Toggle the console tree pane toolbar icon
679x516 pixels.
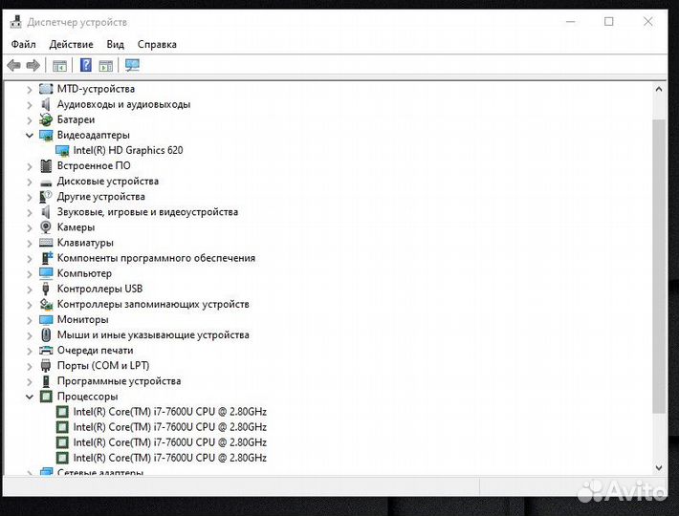(59, 66)
